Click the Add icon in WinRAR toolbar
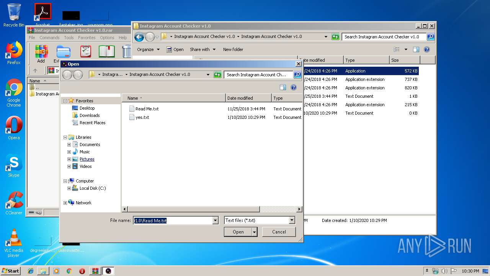This screenshot has width=490, height=276. [41, 54]
